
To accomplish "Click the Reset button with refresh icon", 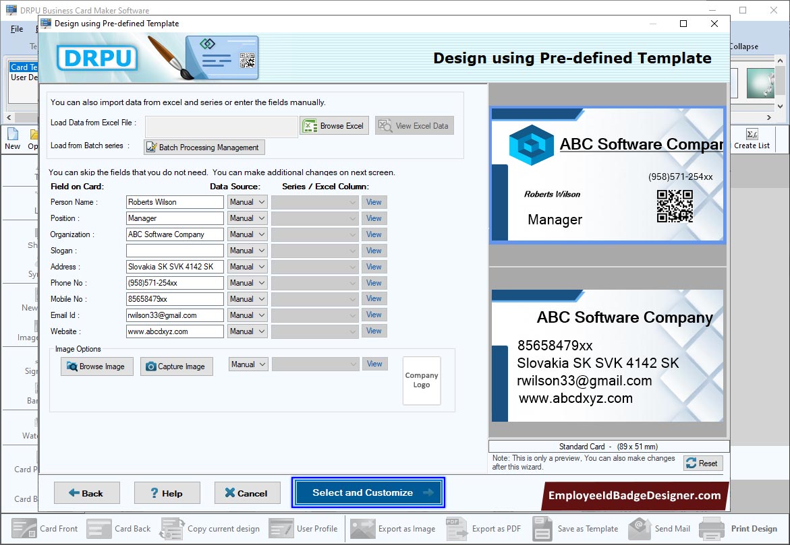I will point(703,463).
